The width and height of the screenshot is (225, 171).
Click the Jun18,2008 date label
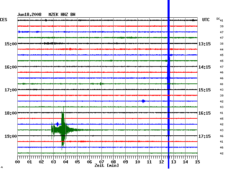pos(29,15)
